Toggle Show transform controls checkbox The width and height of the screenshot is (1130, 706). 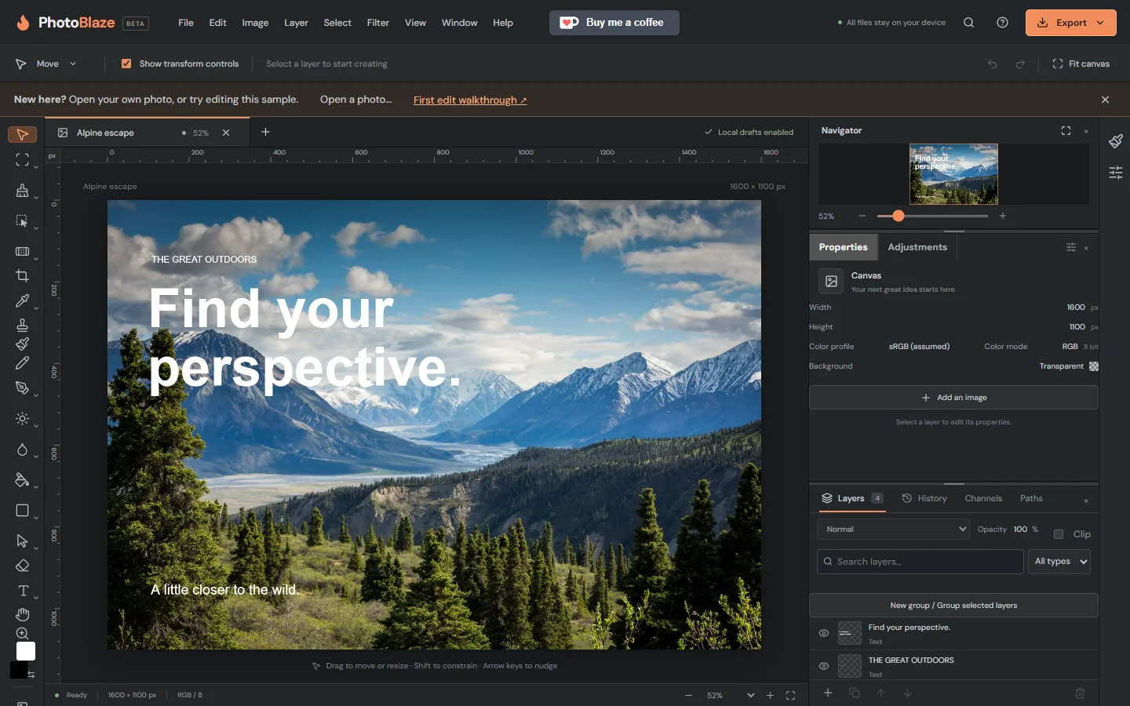(126, 64)
